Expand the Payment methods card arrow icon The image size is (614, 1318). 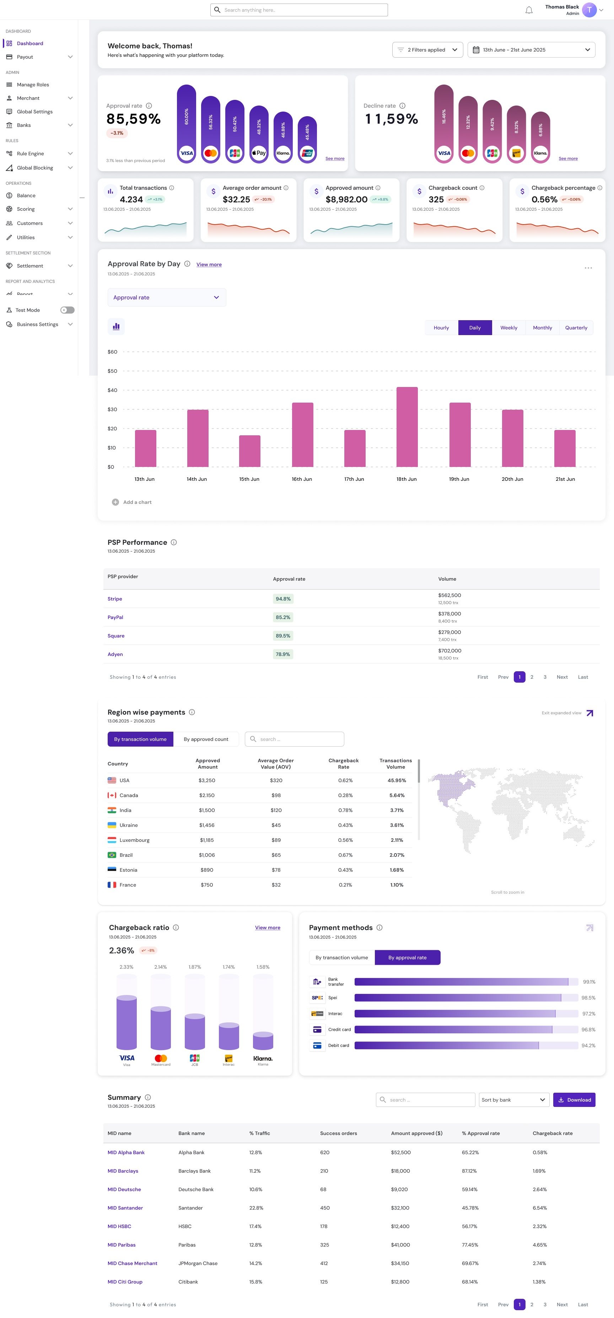(589, 927)
